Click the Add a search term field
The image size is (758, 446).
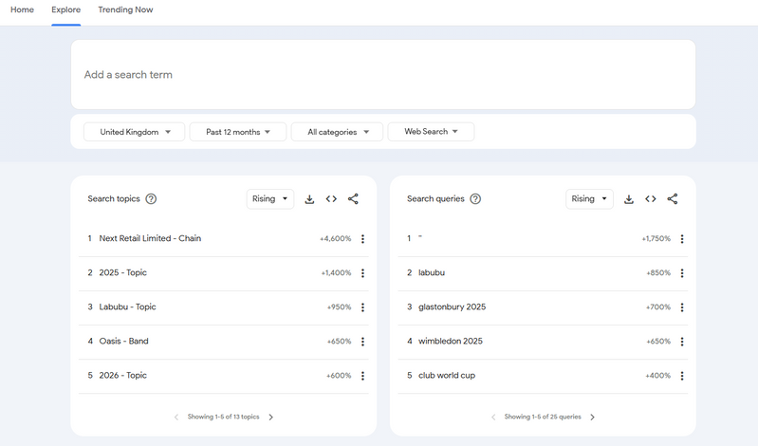[x=383, y=75]
